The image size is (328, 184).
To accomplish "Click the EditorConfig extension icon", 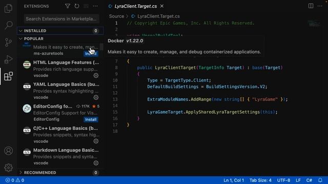I will 27,108.
